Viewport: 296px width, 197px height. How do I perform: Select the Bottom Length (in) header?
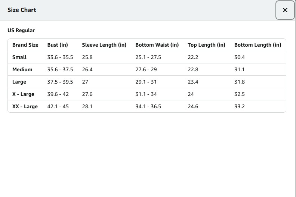tap(258, 45)
